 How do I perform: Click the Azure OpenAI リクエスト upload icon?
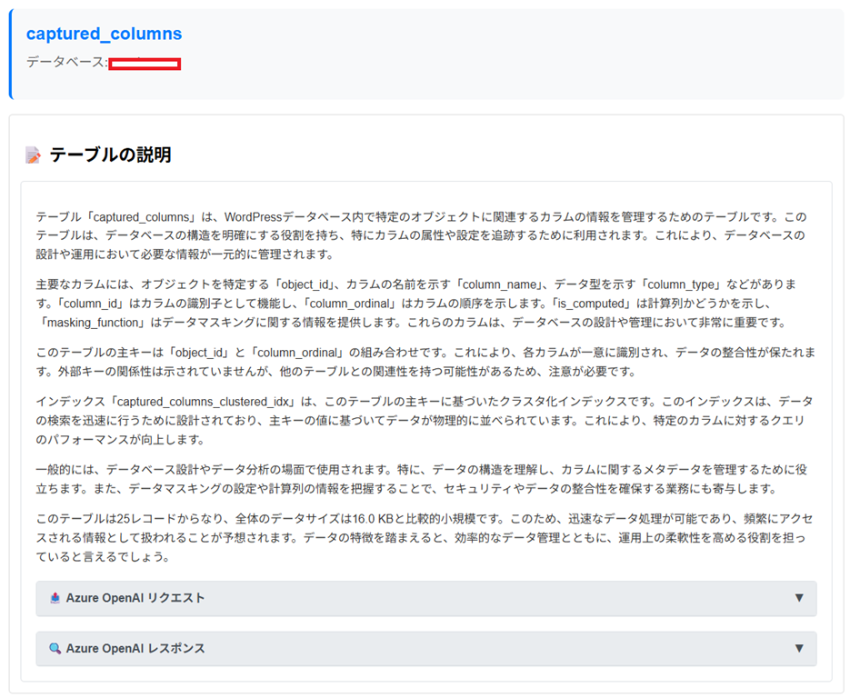pyautogui.click(x=55, y=598)
